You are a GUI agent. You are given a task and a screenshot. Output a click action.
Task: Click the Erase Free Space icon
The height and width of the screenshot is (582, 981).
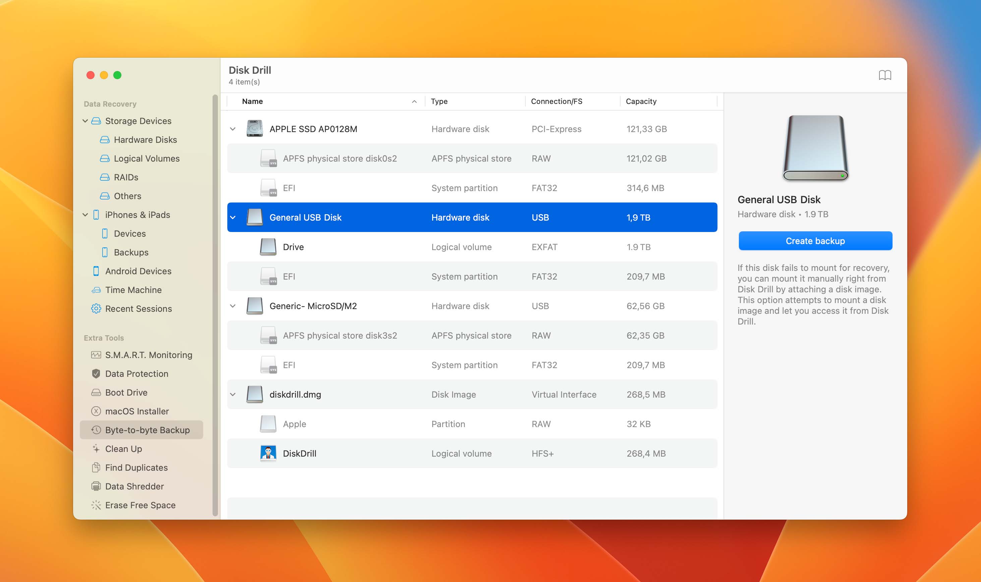96,505
